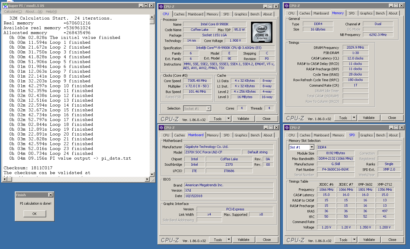Viewport: 410px width, 249px height.
Task: Click Close button in Mainboard window
Action: pos(267,240)
